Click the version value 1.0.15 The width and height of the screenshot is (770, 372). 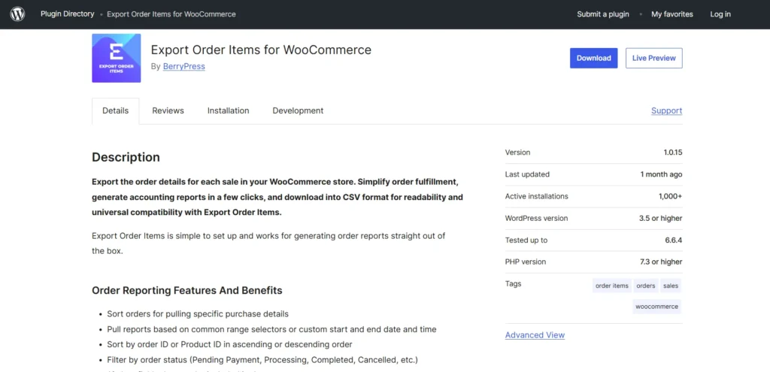coord(673,153)
